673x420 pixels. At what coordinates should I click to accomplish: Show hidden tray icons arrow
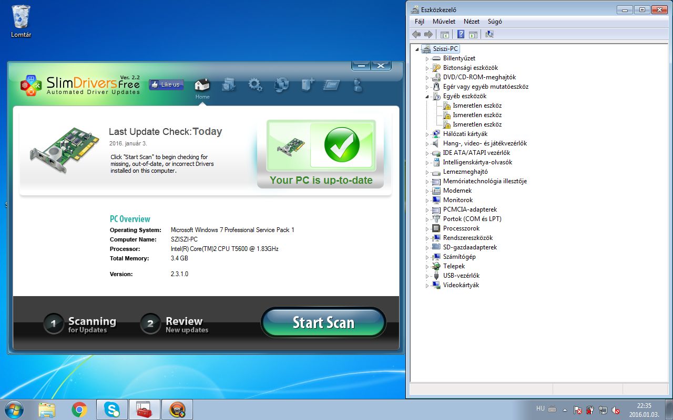click(565, 410)
